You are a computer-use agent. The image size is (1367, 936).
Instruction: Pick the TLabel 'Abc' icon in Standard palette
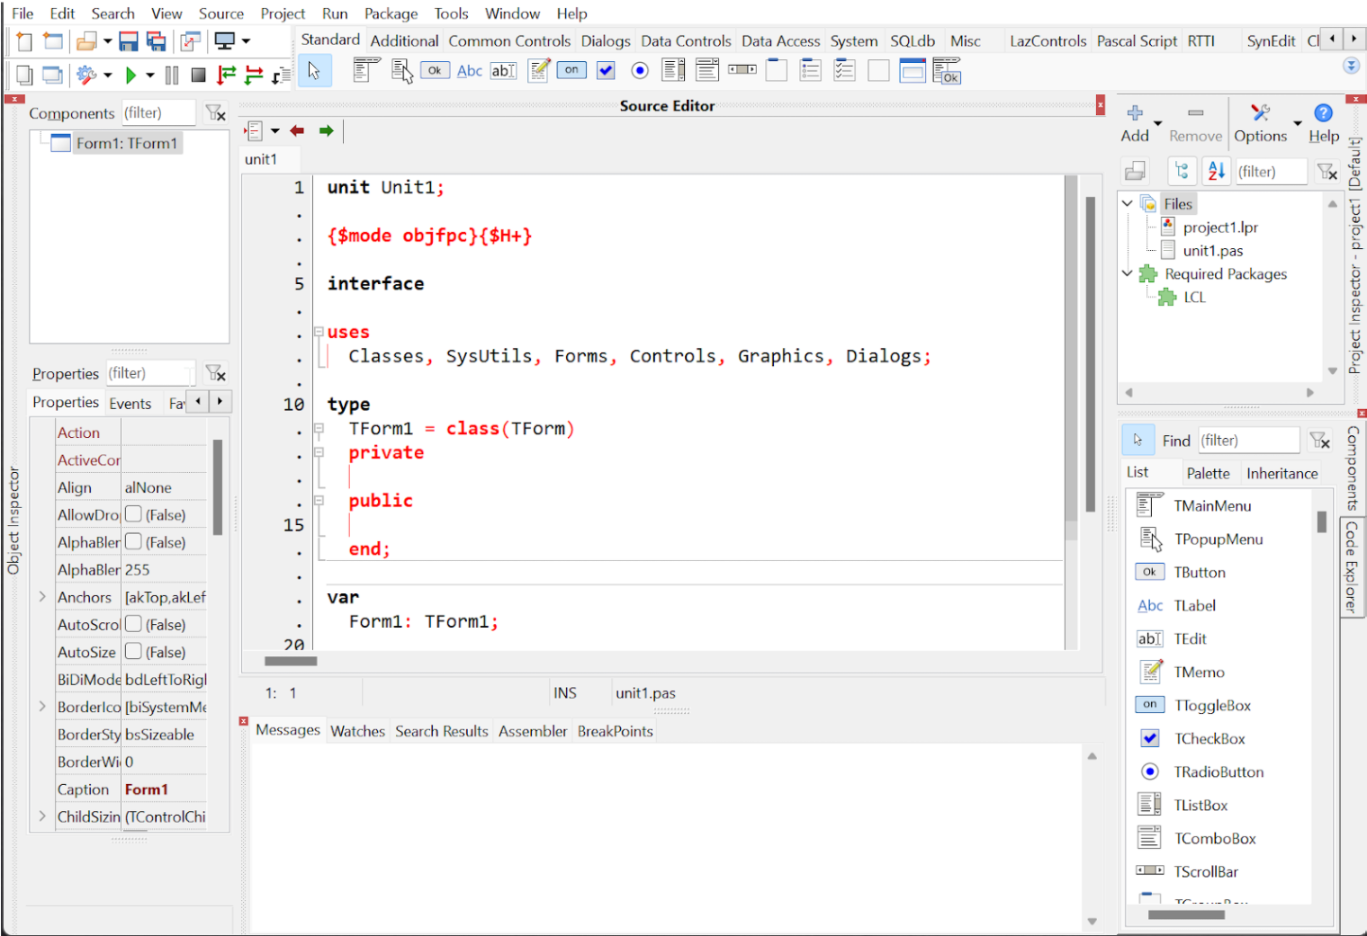(x=469, y=70)
